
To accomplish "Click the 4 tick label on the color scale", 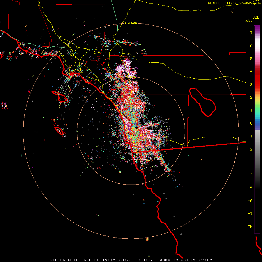I will pyautogui.click(x=251, y=72).
